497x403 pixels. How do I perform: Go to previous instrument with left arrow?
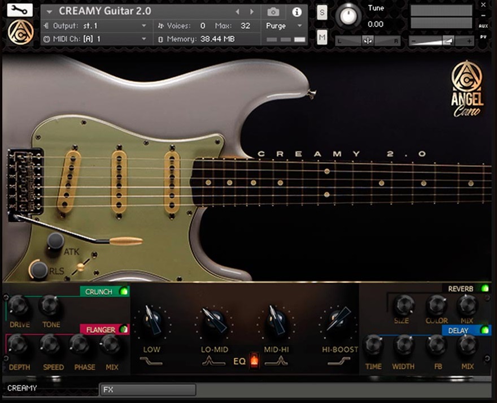[237, 12]
